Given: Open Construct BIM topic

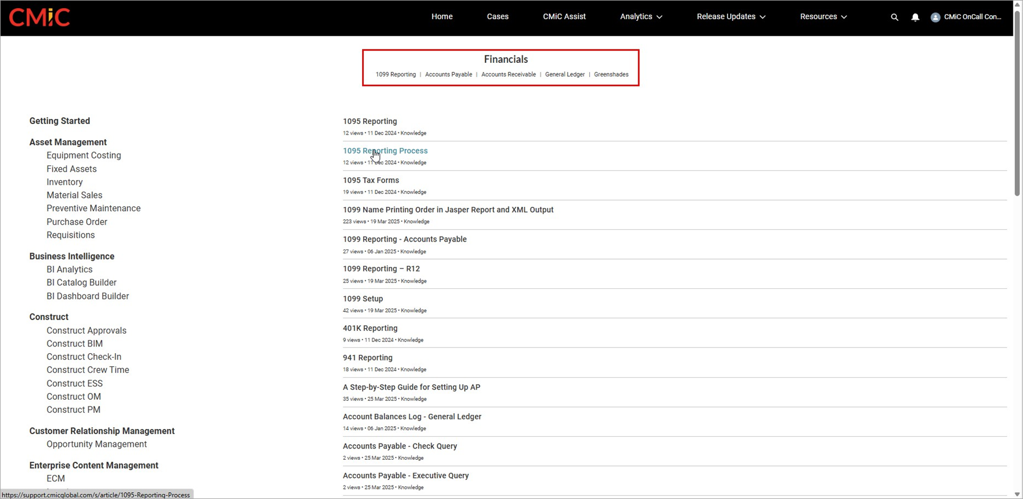Looking at the screenshot, I should click(x=75, y=344).
